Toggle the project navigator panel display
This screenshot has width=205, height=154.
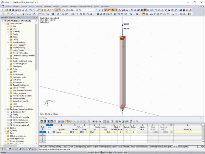[x=56, y=10]
